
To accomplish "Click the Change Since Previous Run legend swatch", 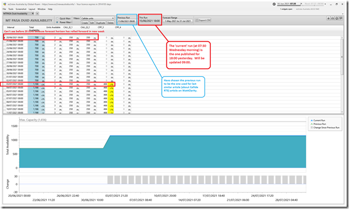I will click(311, 128).
